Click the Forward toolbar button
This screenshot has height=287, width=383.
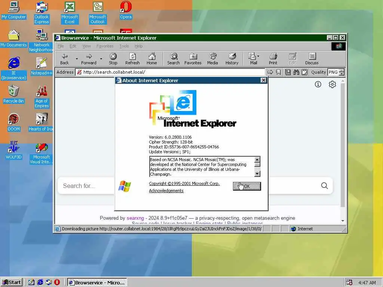pyautogui.click(x=89, y=59)
